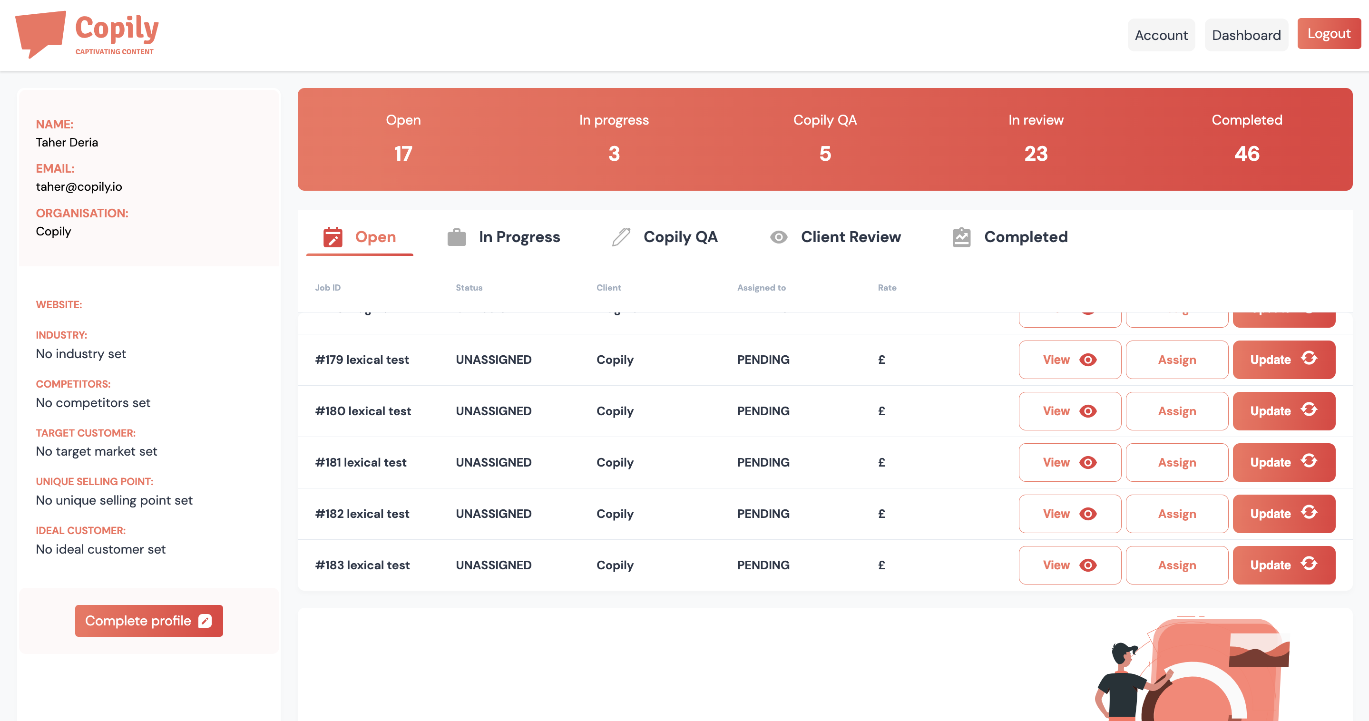1369x721 pixels.
Task: Select the '#182 lexical test' job ID
Action: point(362,514)
